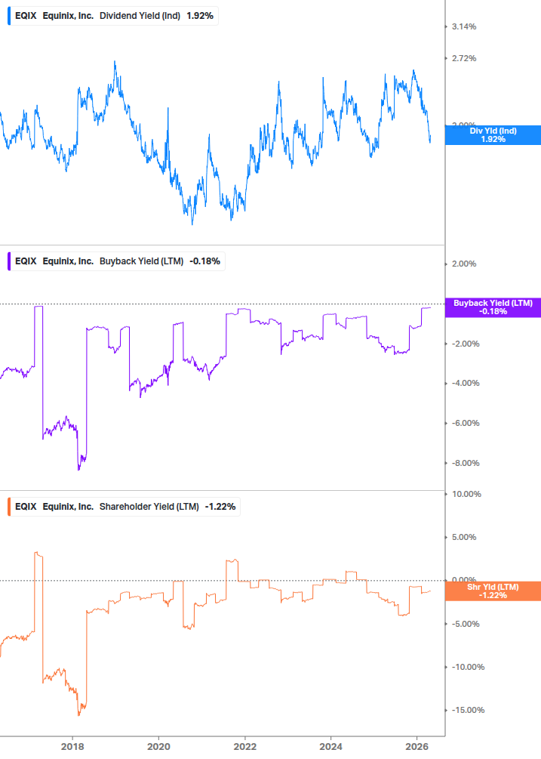The width and height of the screenshot is (541, 759).
Task: Click the -10.00% shareholder yield axis value
Action: [x=468, y=667]
